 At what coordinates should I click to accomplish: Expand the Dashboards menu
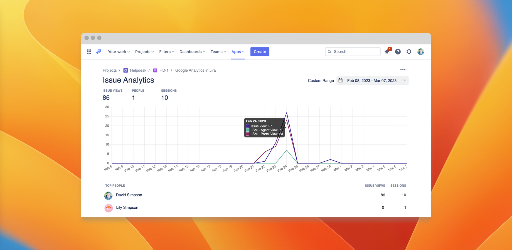pyautogui.click(x=192, y=52)
